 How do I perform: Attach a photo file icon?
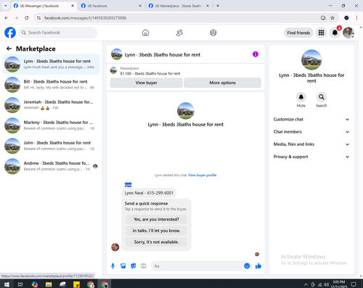(123, 266)
